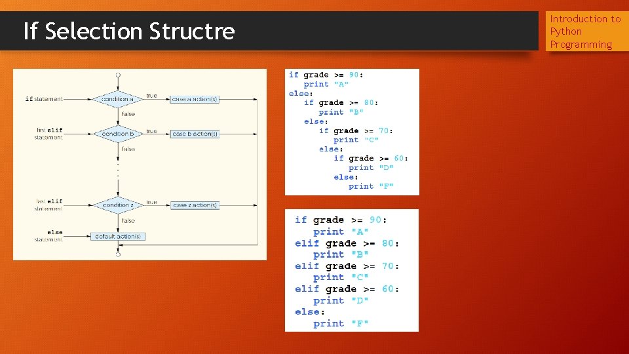Click "elif grade >= 60:" code line
This screenshot has width=629, height=354.
tap(347, 289)
